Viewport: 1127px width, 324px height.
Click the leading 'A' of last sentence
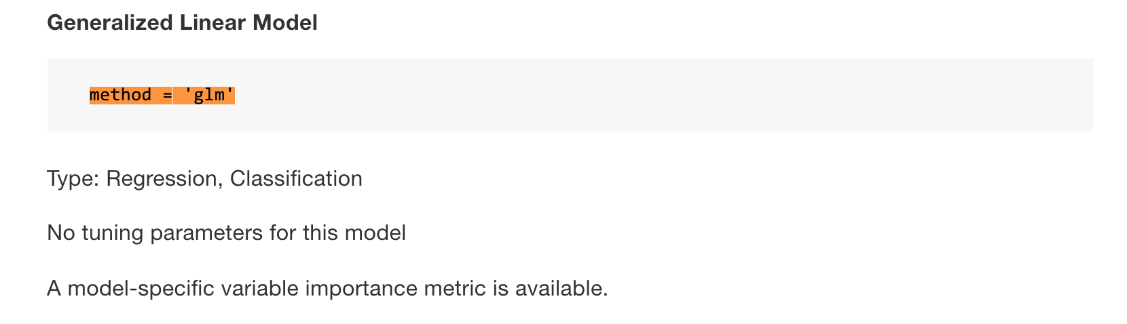pos(54,289)
